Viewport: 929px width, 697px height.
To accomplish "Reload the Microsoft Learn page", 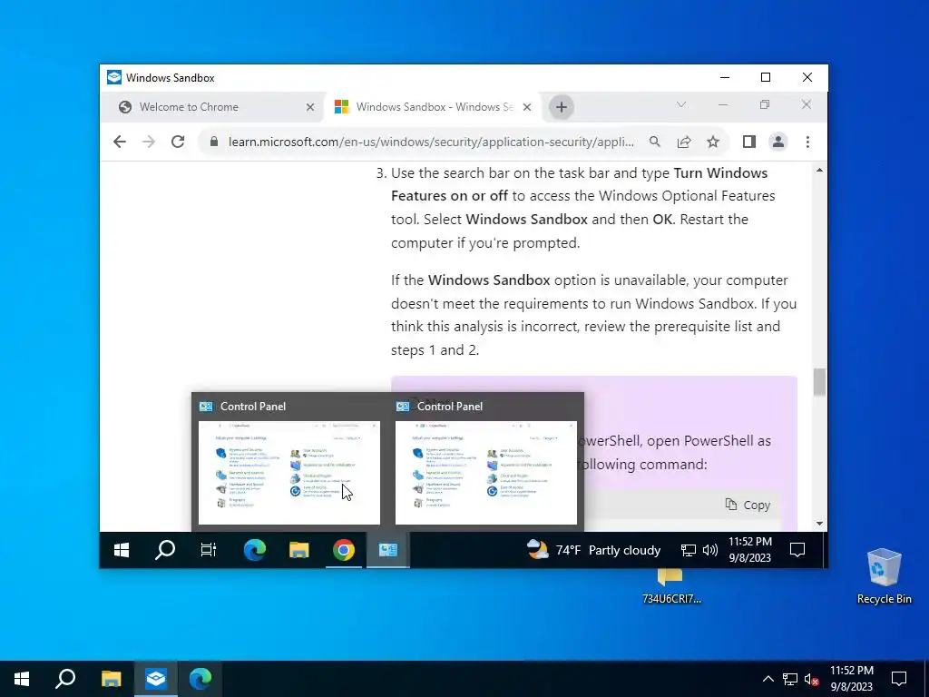I will click(178, 142).
